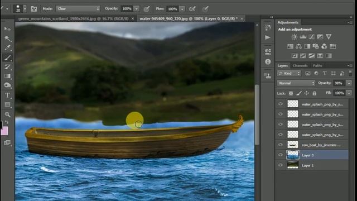Screen dimensions: 357x201
Task: Select the Adjustments panel tab
Action: (288, 22)
